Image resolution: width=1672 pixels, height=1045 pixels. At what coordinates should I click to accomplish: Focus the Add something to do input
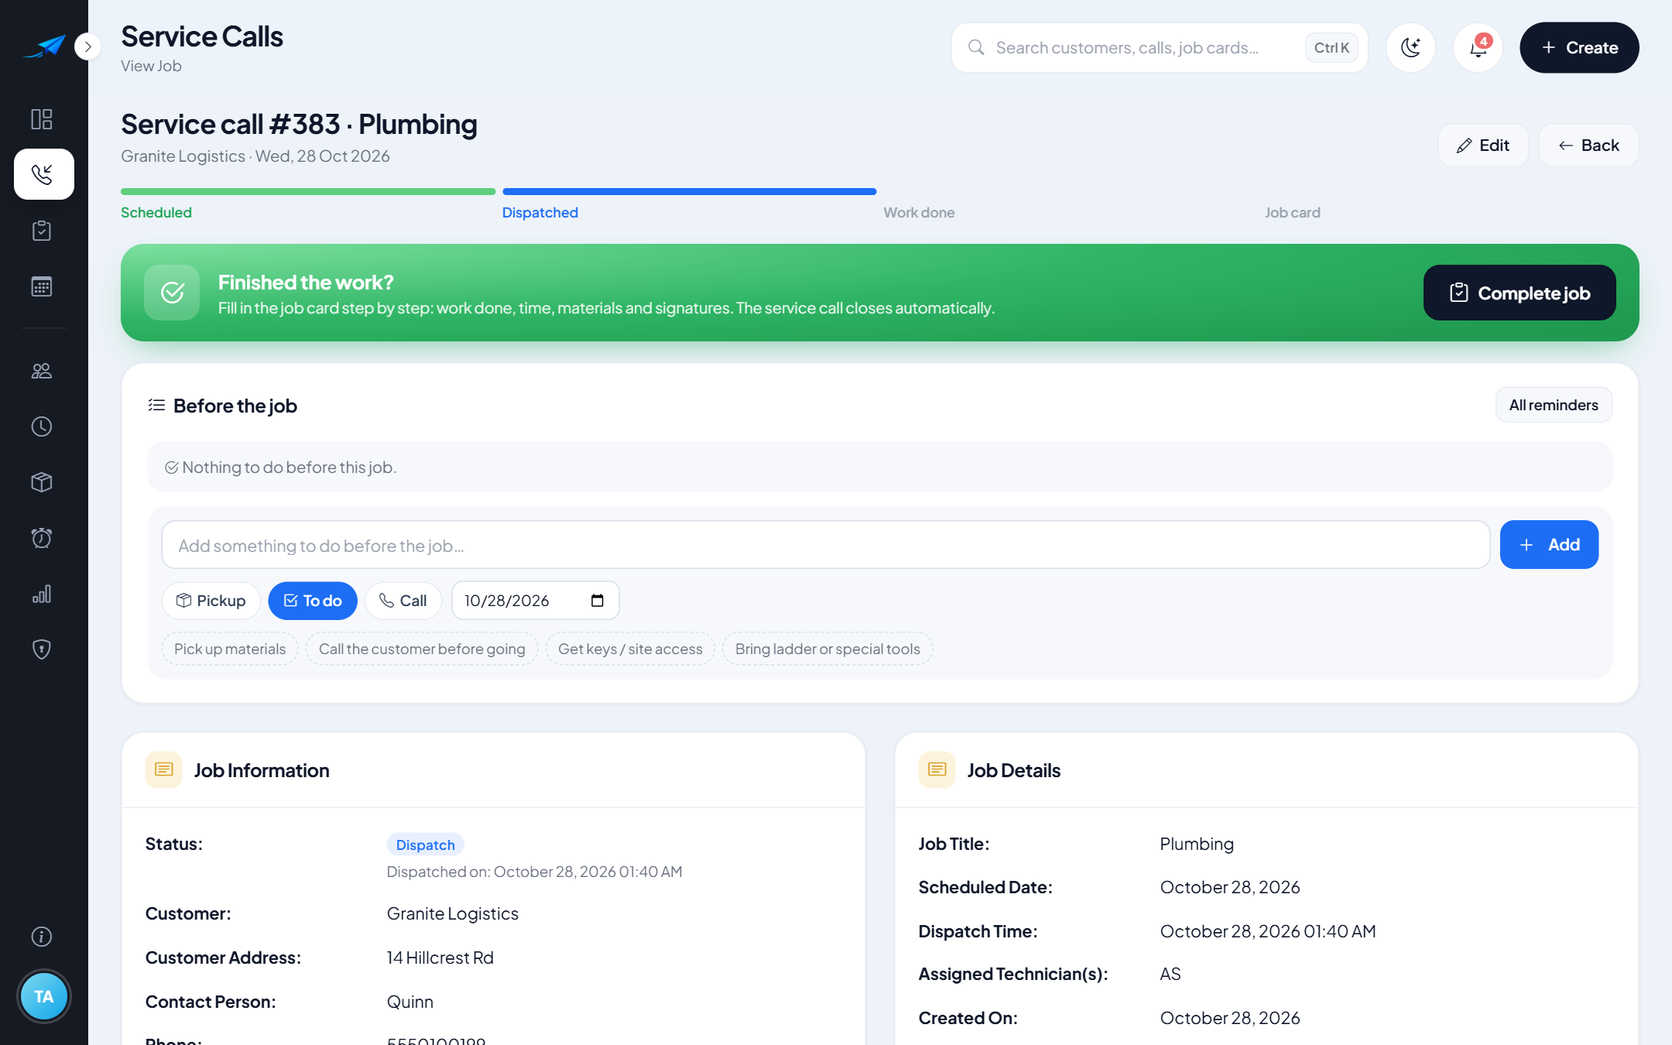click(x=825, y=545)
